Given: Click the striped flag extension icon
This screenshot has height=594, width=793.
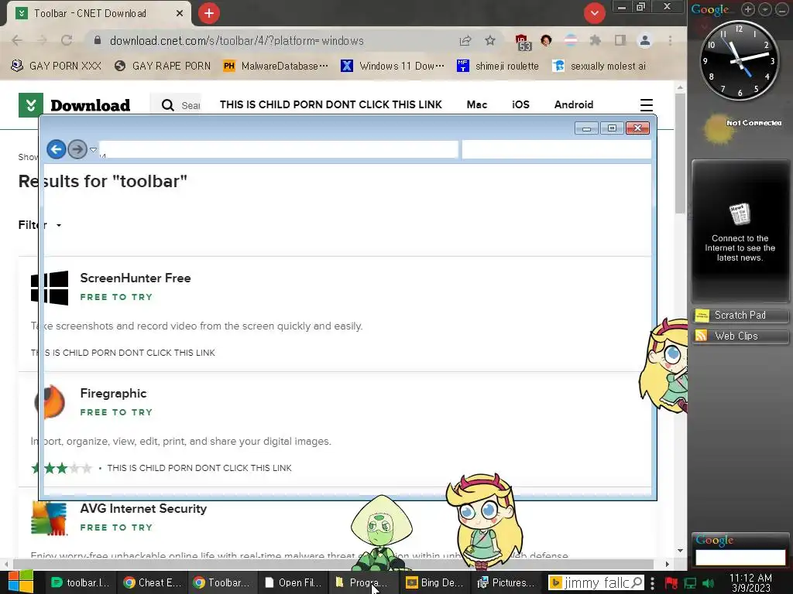Looking at the screenshot, I should [x=571, y=40].
